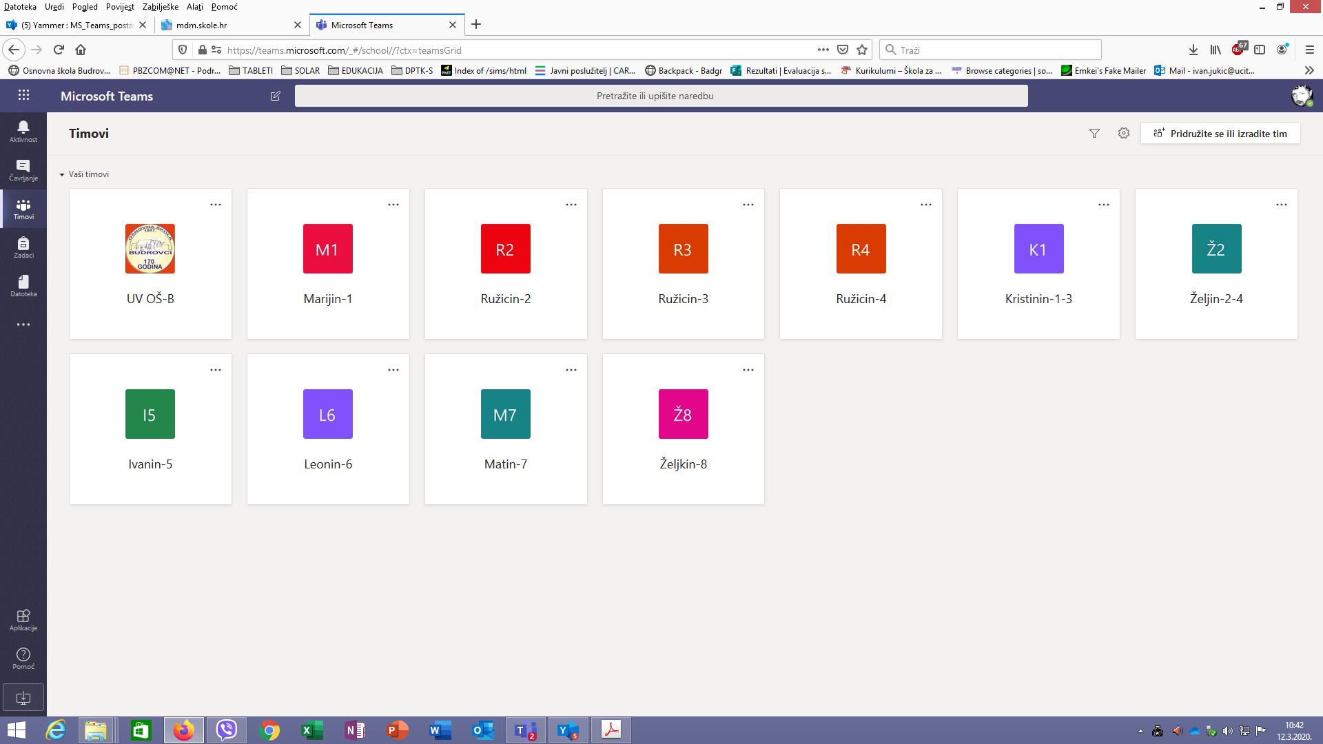Open Datoteke files in sidebar
This screenshot has height=744, width=1323.
coord(23,286)
